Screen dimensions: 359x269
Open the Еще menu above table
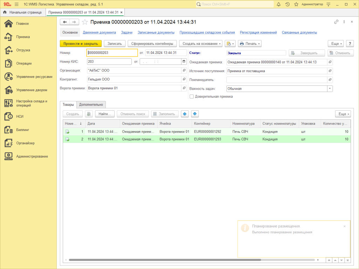[343, 114]
